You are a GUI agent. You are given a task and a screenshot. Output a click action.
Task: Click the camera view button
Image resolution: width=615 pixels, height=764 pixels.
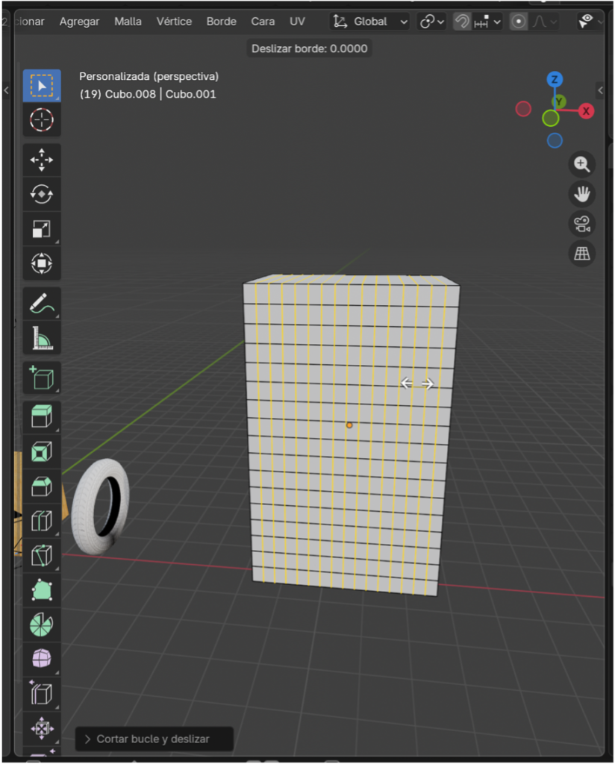point(581,223)
